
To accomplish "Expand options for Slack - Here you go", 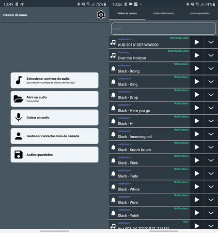I will pos(211,108).
